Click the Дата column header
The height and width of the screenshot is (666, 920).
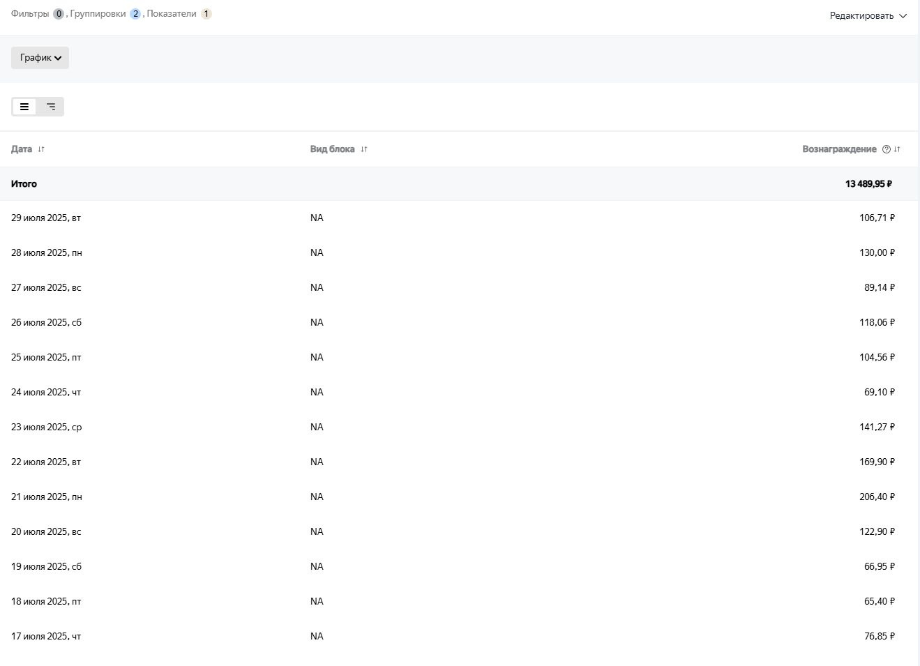pos(22,149)
